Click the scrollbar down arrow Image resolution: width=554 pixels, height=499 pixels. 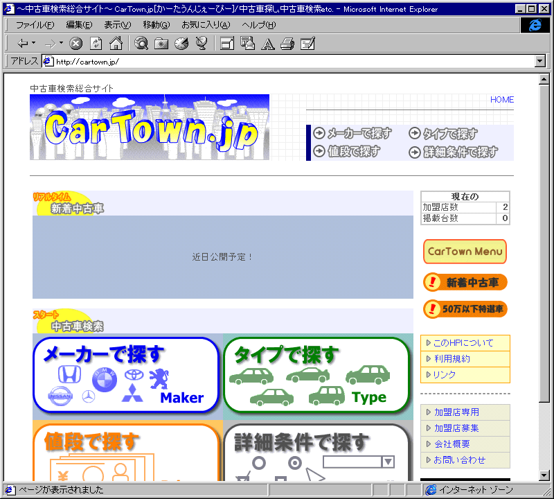pos(544,475)
